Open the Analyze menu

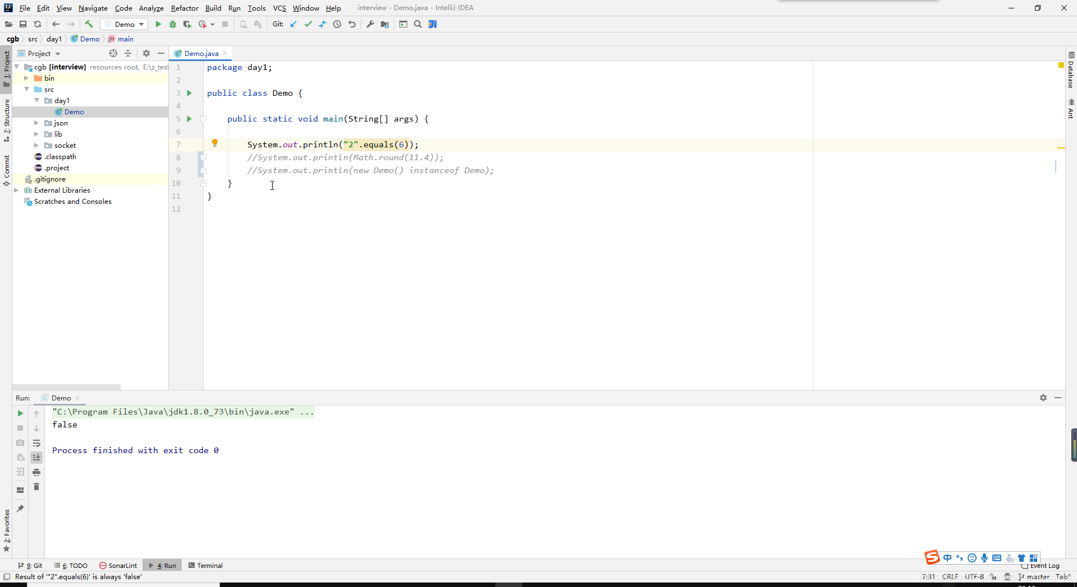151,8
